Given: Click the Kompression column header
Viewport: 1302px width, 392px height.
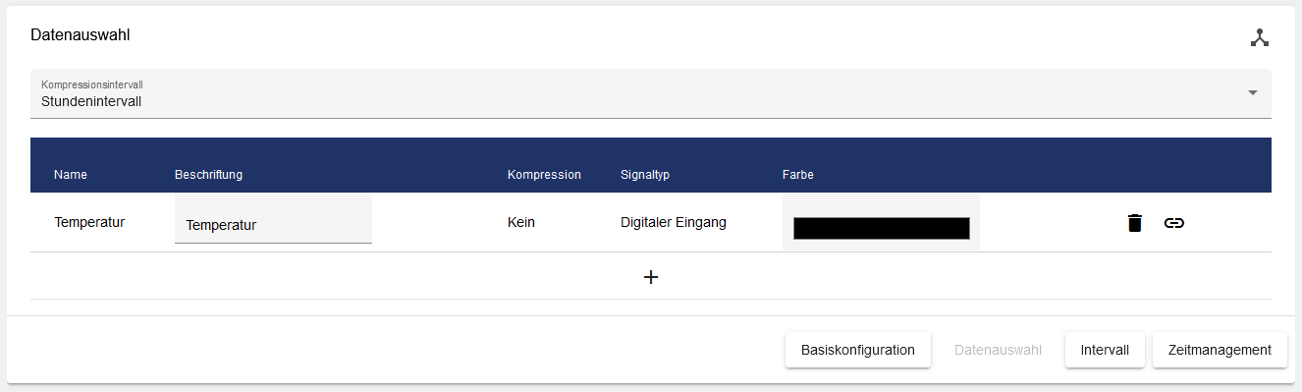Looking at the screenshot, I should (x=544, y=175).
